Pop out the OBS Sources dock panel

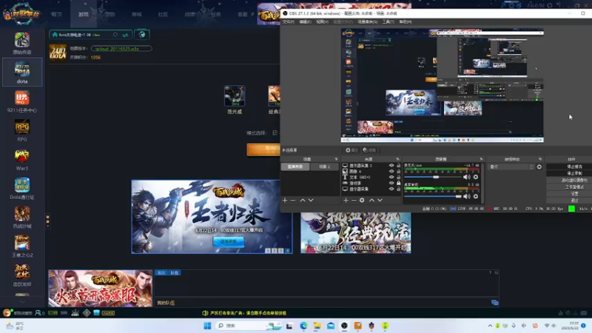coord(397,159)
